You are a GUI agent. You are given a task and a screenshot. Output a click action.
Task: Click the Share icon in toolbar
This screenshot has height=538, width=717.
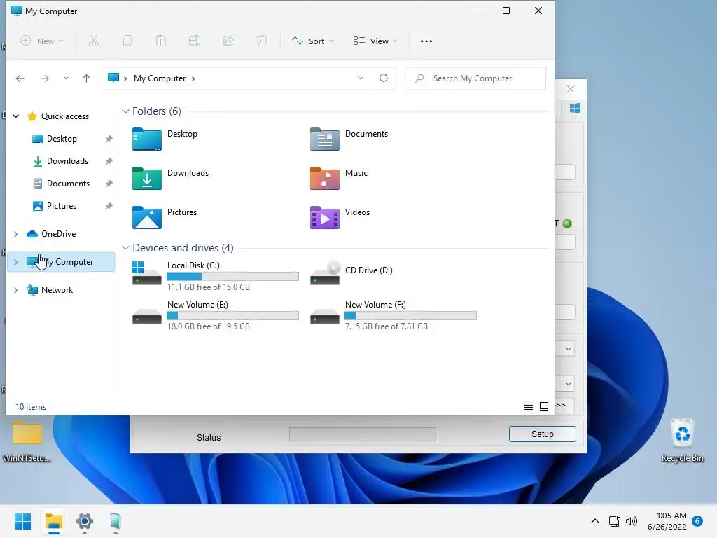228,41
